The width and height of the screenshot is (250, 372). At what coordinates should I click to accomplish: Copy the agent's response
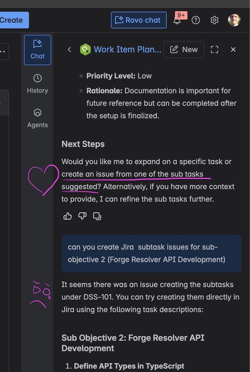point(97,216)
